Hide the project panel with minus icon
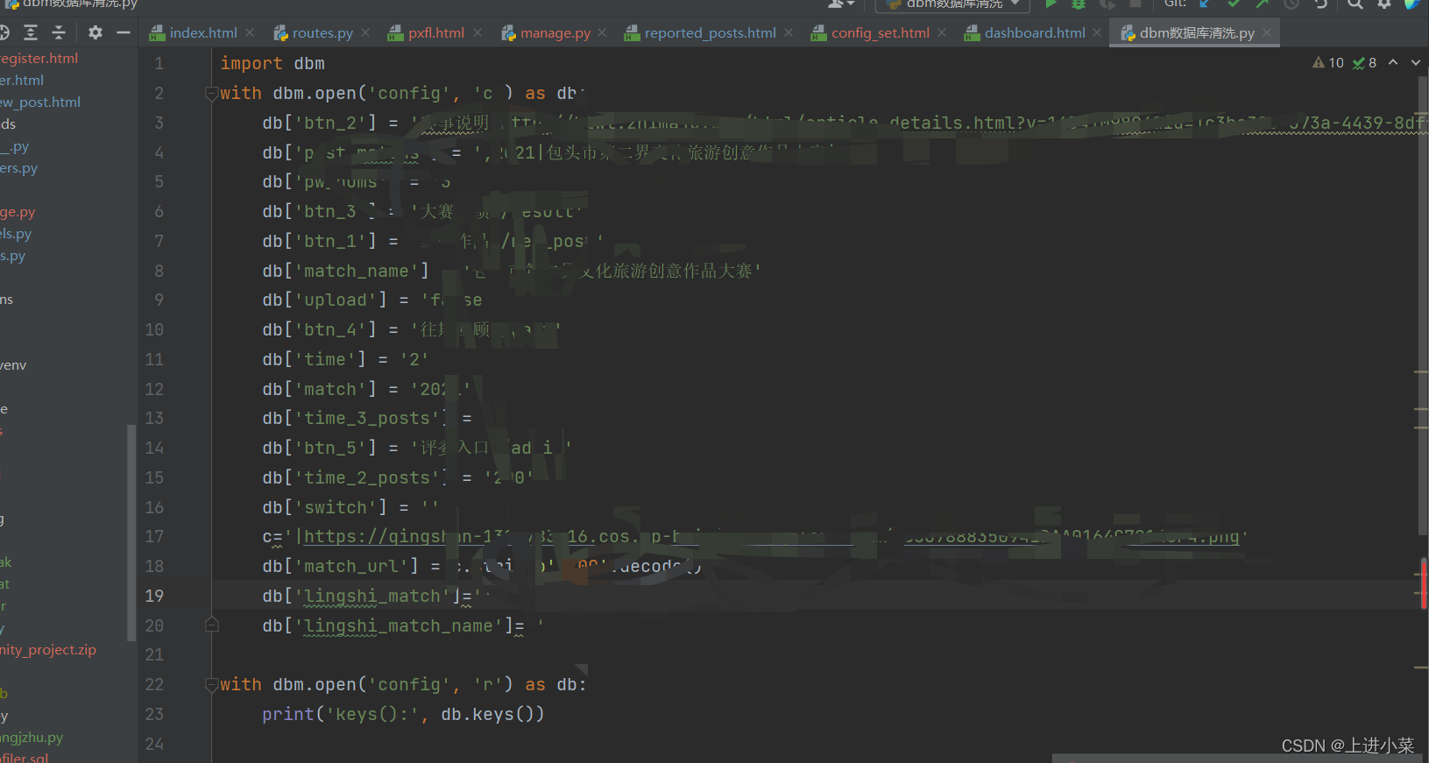This screenshot has width=1429, height=763. tap(124, 32)
